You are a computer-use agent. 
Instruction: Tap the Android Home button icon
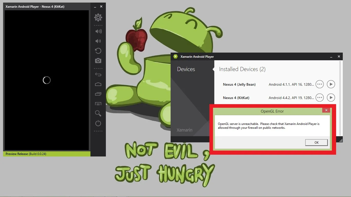(x=98, y=84)
